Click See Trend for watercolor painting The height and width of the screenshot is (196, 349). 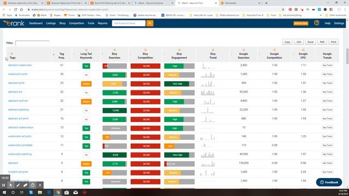coord(327,154)
